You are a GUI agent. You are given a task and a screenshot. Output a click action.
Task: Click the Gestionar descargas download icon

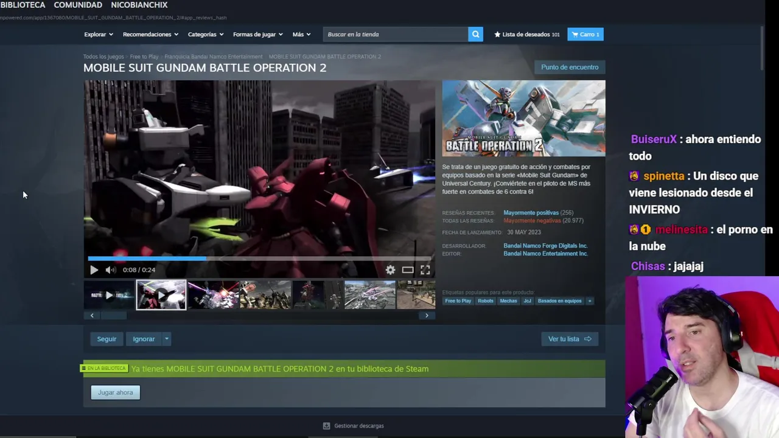(326, 426)
